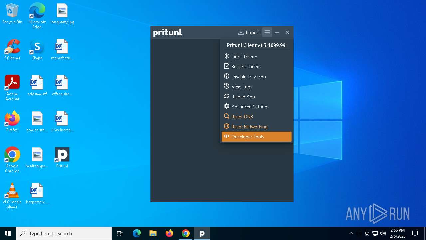Open Chrome from the taskbar
This screenshot has height=240, width=426.
[186, 233]
